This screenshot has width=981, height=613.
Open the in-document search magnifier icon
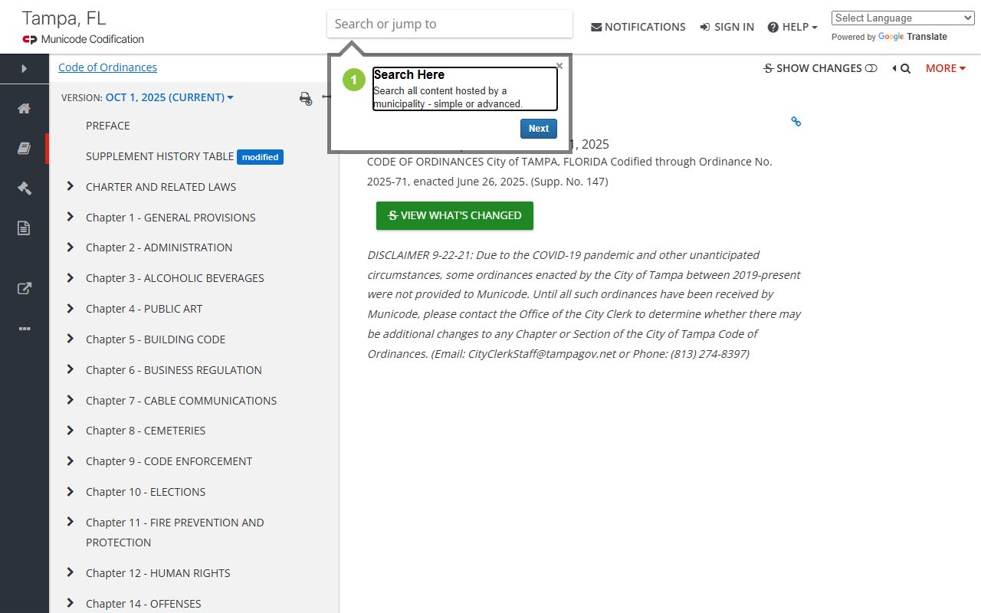click(904, 69)
